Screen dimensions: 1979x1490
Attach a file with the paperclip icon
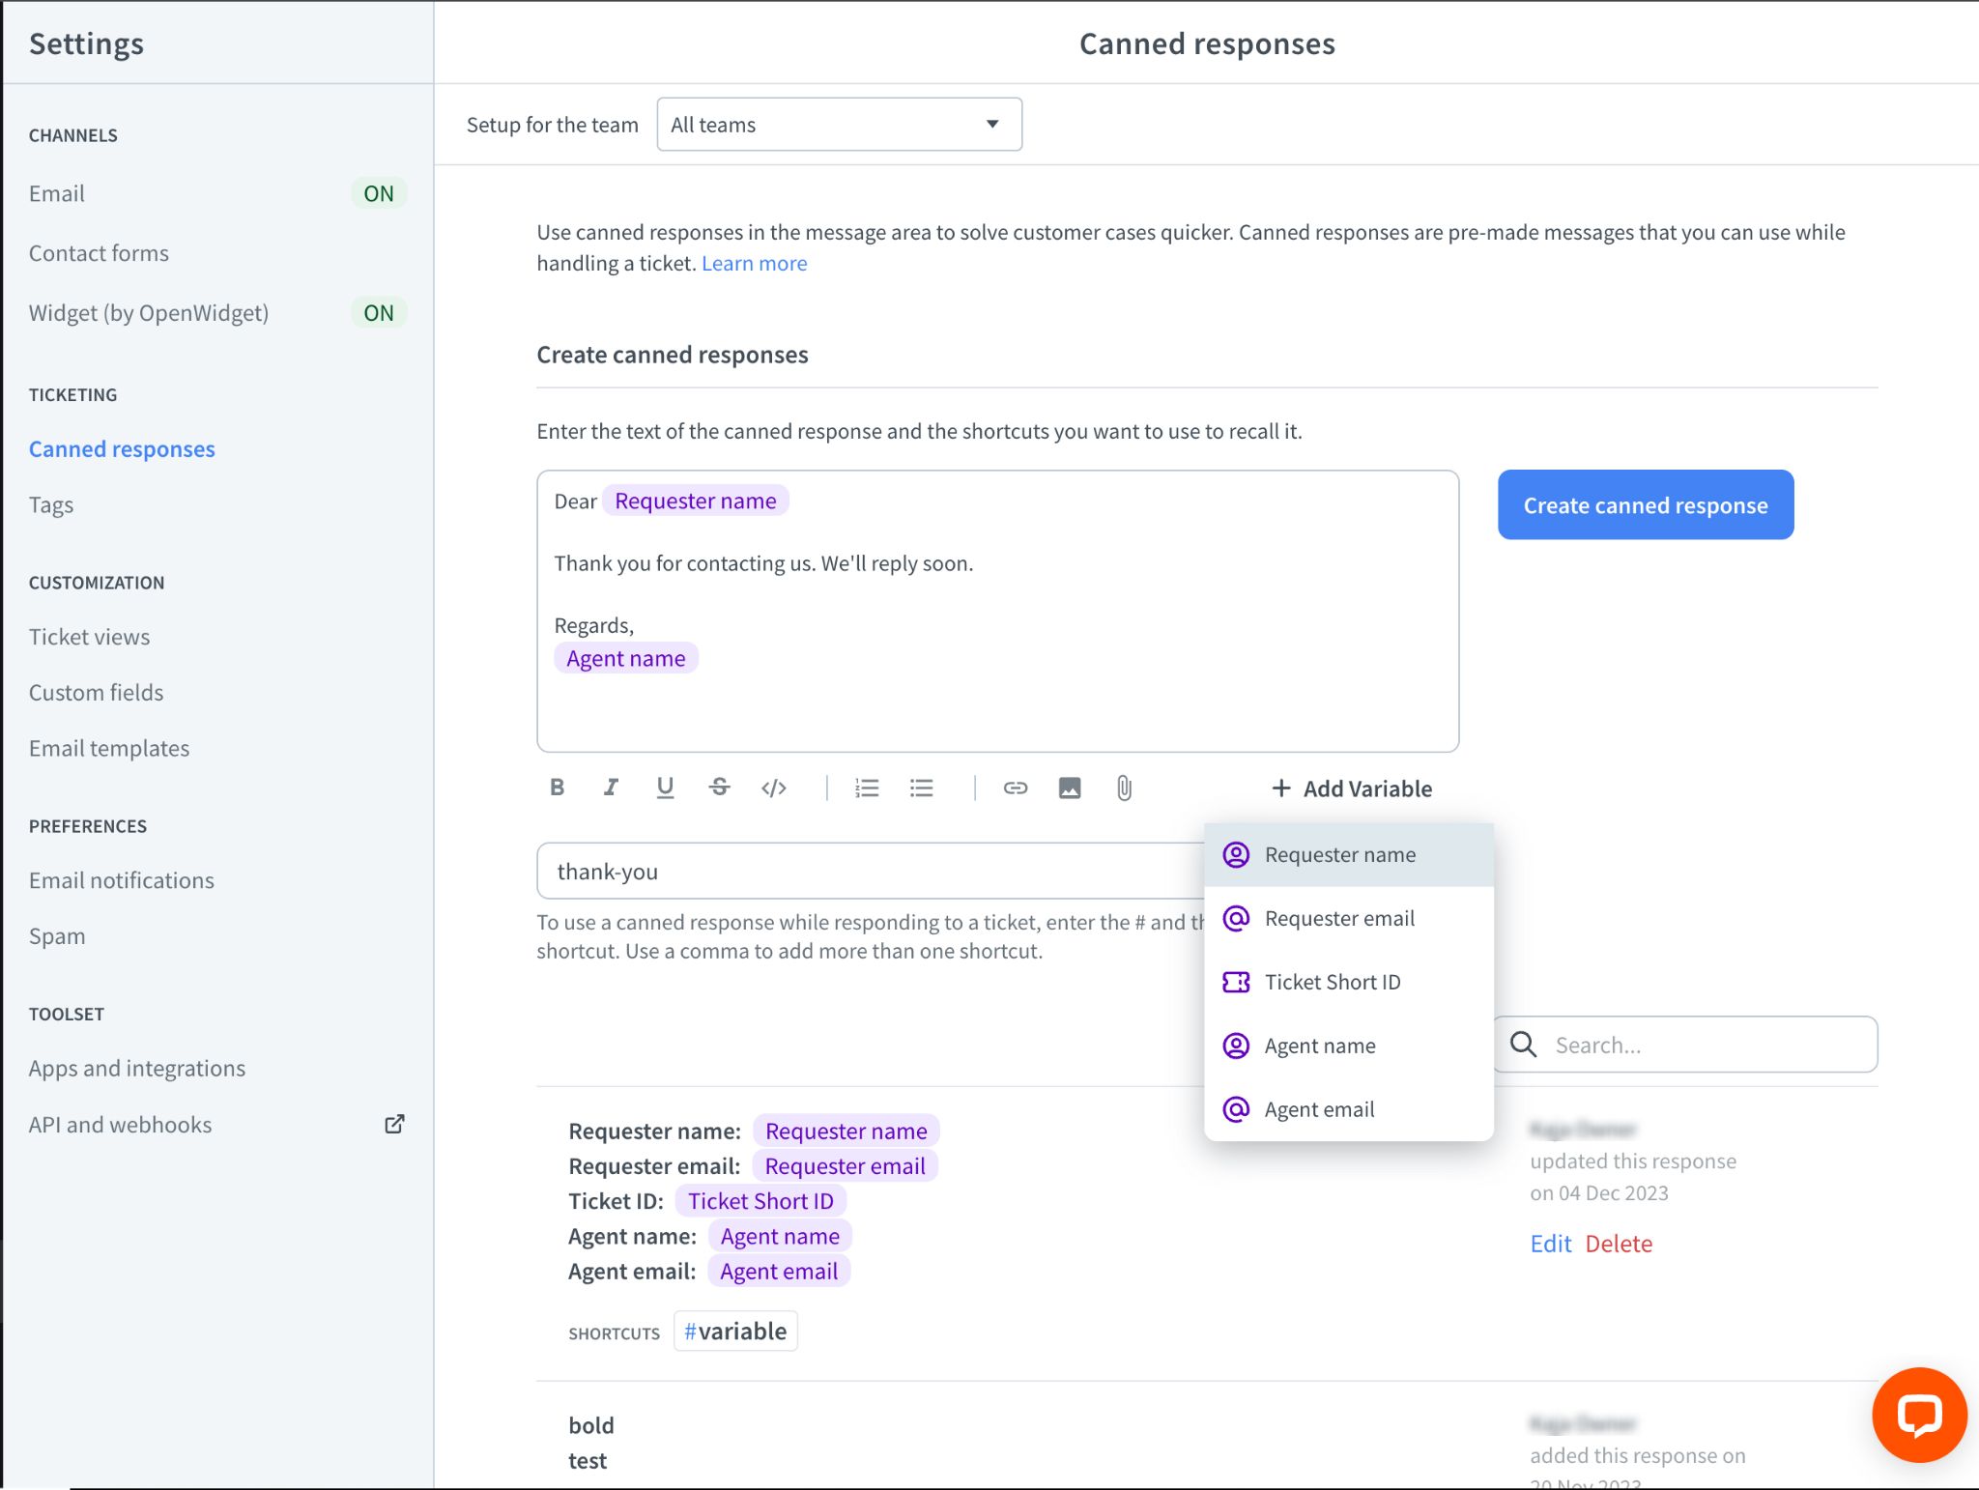pyautogui.click(x=1124, y=788)
